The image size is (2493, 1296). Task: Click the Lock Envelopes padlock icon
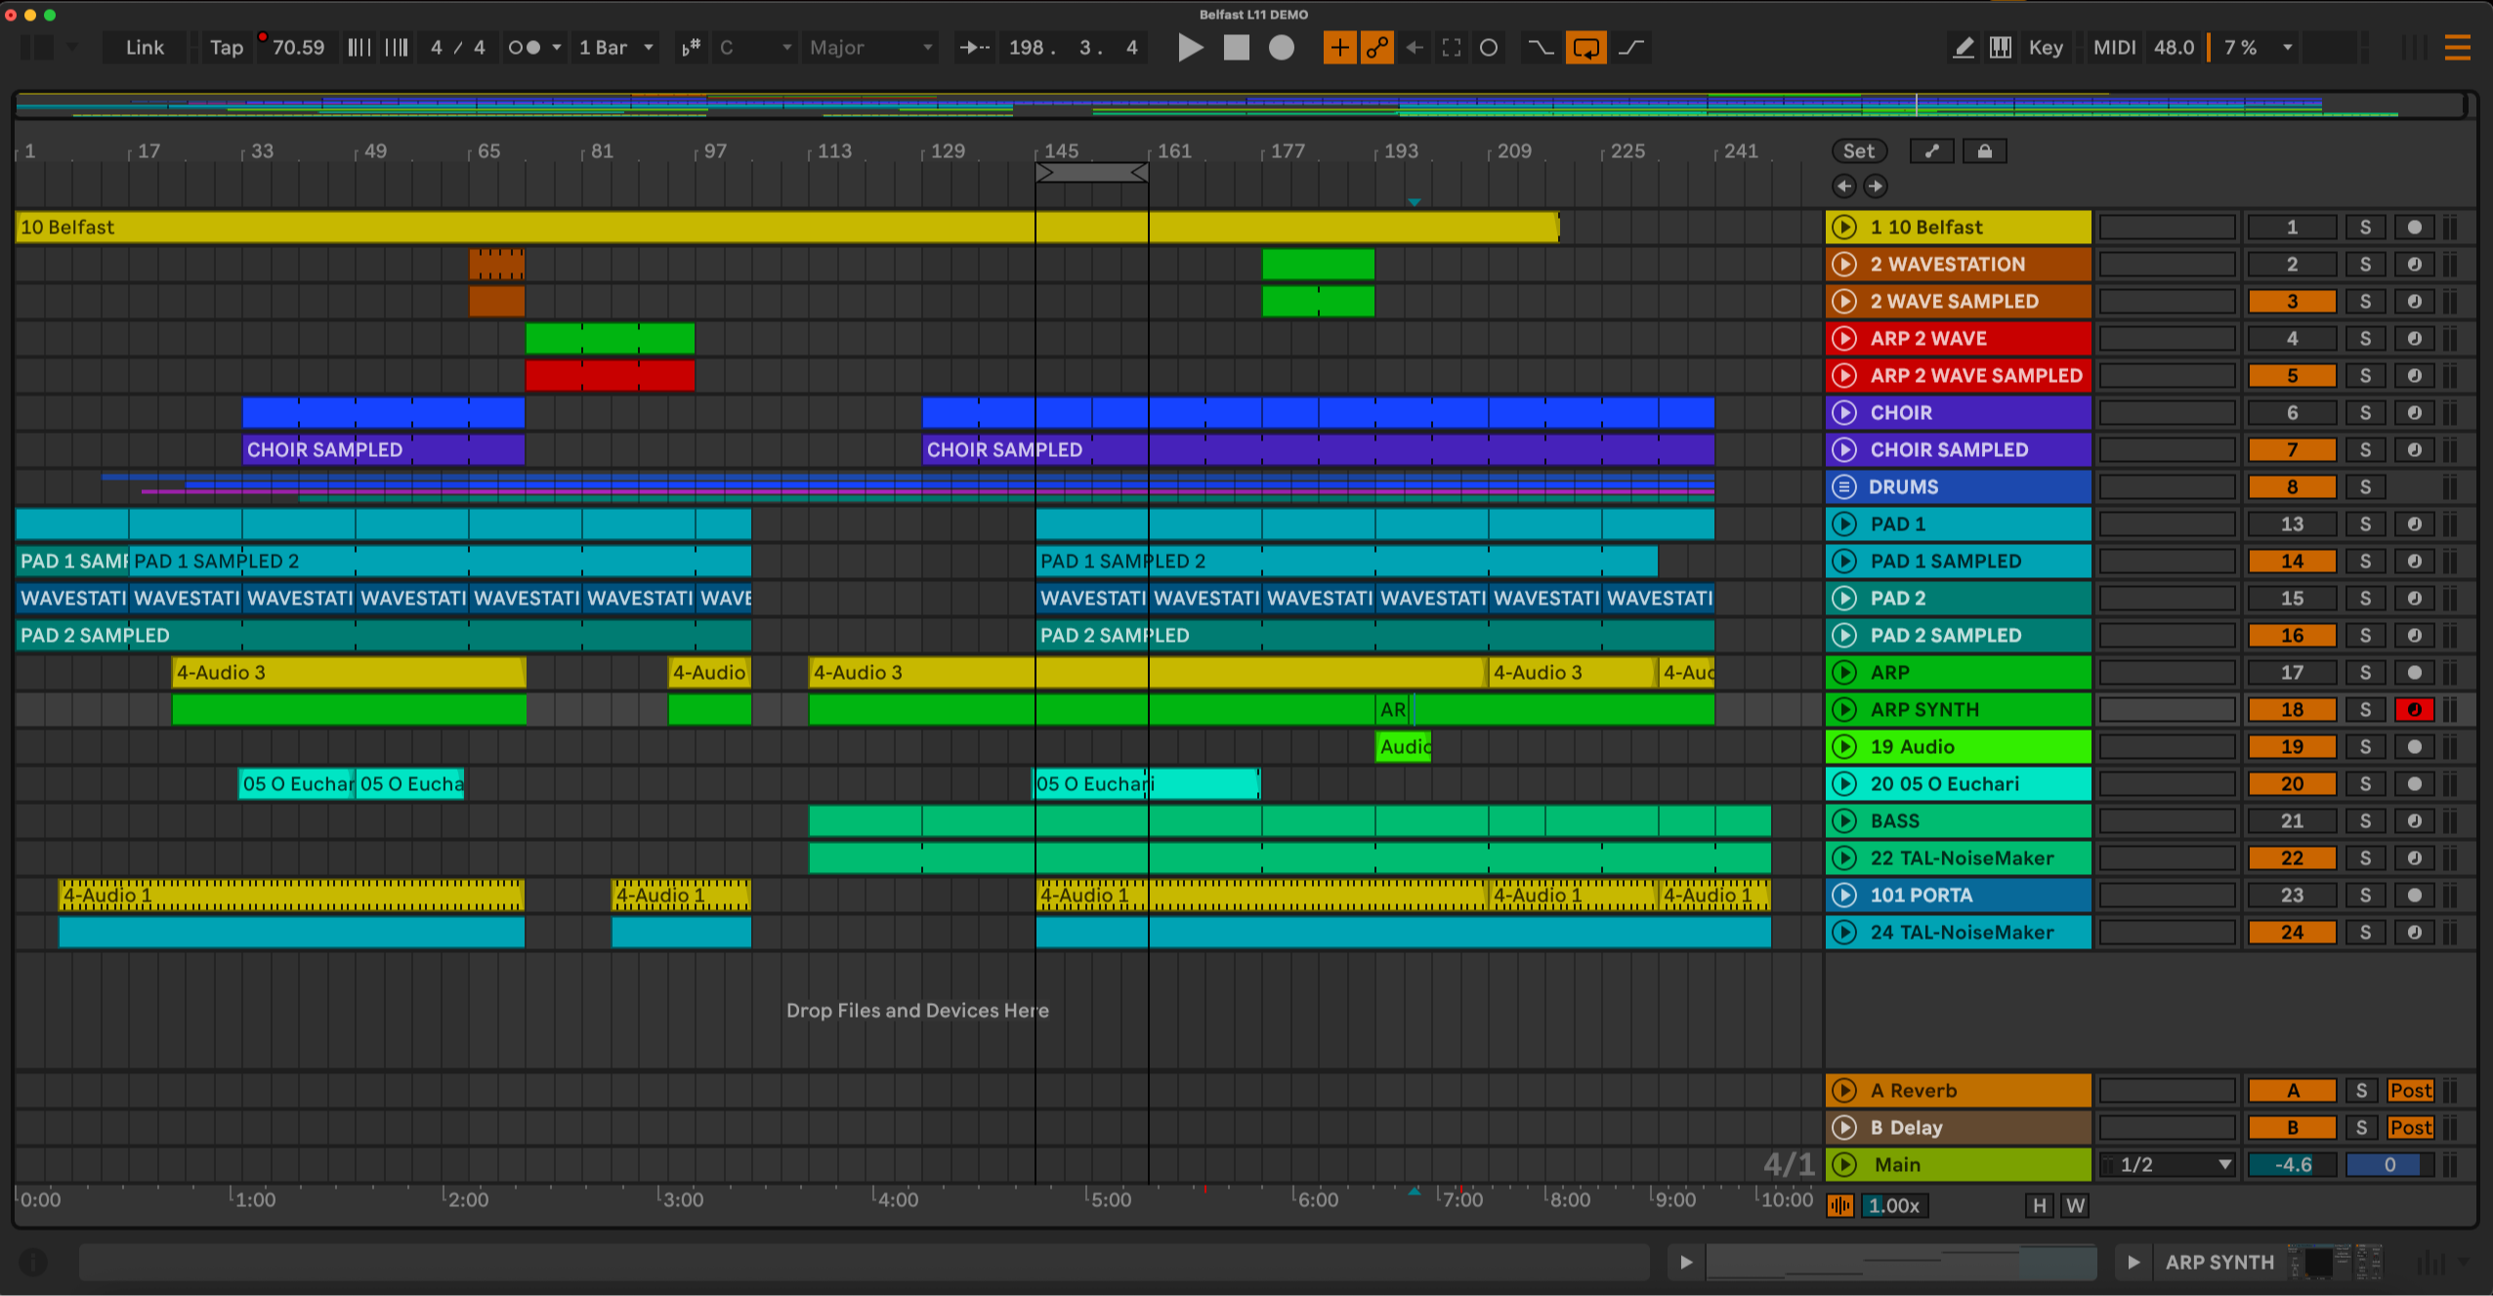pos(1984,151)
